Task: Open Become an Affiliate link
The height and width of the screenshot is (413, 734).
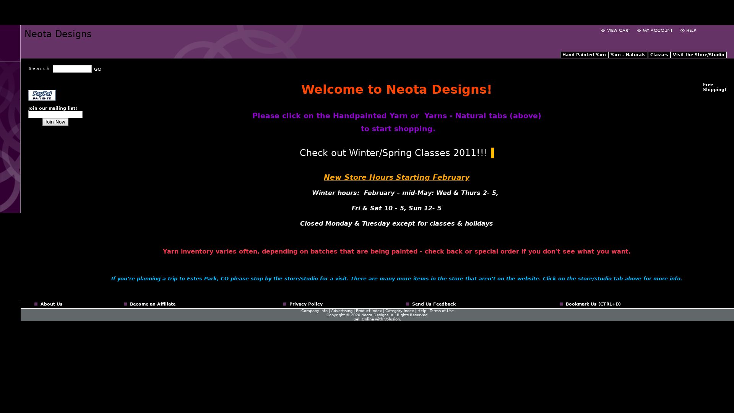Action: point(153,304)
